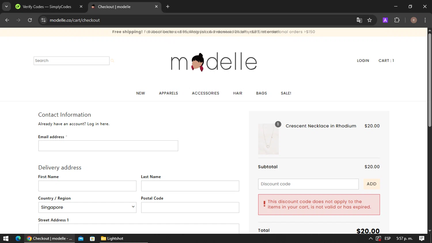The width and height of the screenshot is (432, 243).
Task: Open a new browser tab
Action: pos(168,7)
